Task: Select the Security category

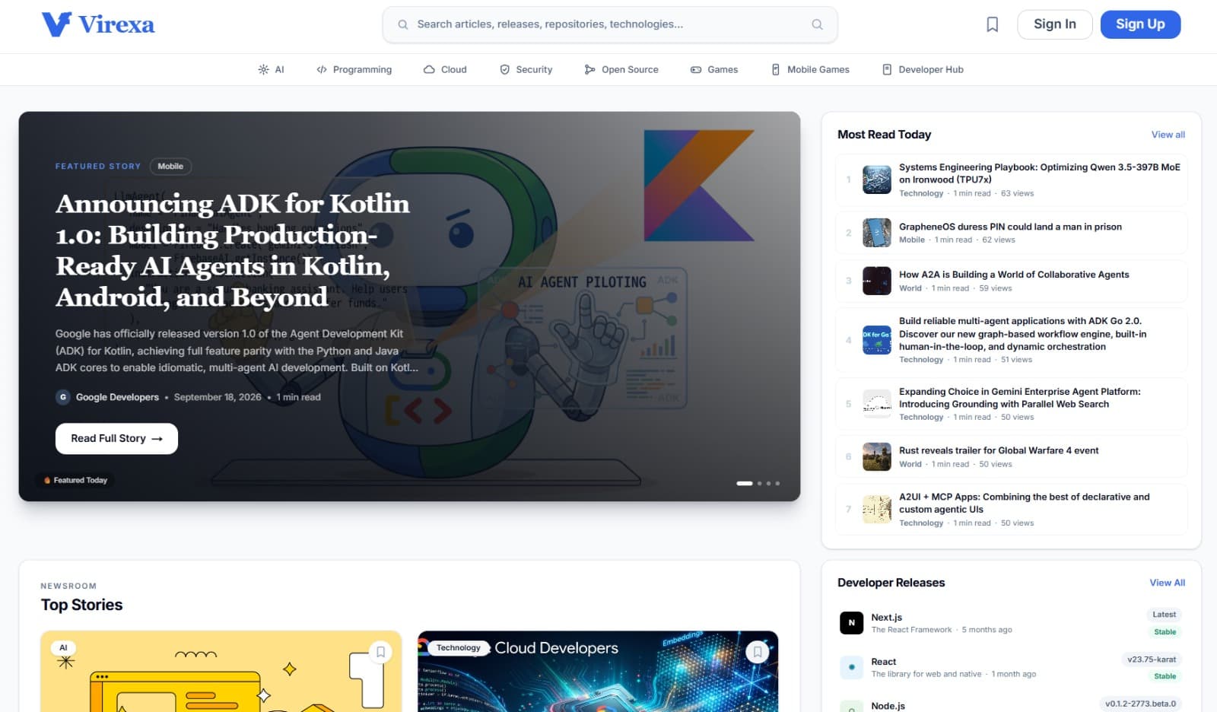Action: [526, 69]
